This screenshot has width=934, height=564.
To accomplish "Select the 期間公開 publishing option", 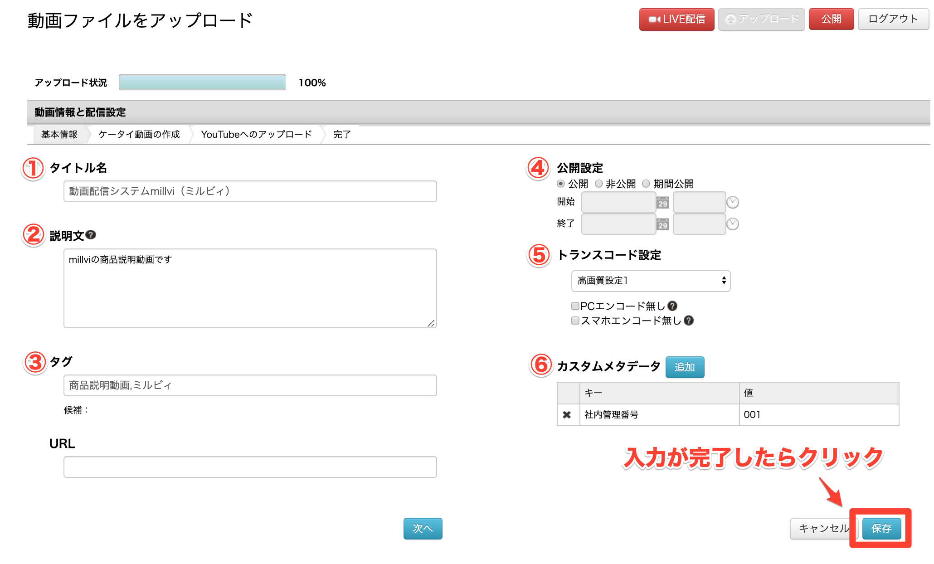I will 646,183.
